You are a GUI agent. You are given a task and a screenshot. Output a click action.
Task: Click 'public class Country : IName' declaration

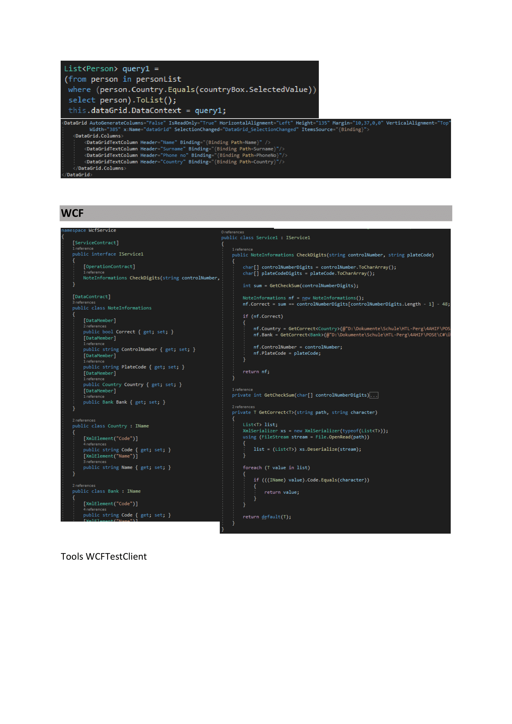point(111,426)
